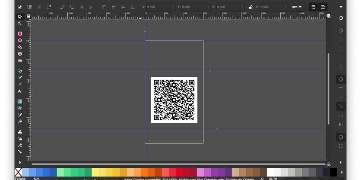Click the no-fill X swatch in palette
This screenshot has width=361, height=180.
(18, 172)
